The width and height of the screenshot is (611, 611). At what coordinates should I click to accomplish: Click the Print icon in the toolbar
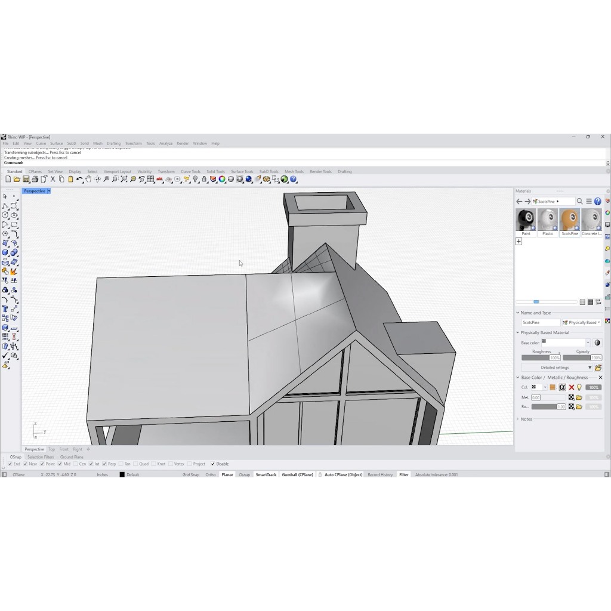pos(35,179)
